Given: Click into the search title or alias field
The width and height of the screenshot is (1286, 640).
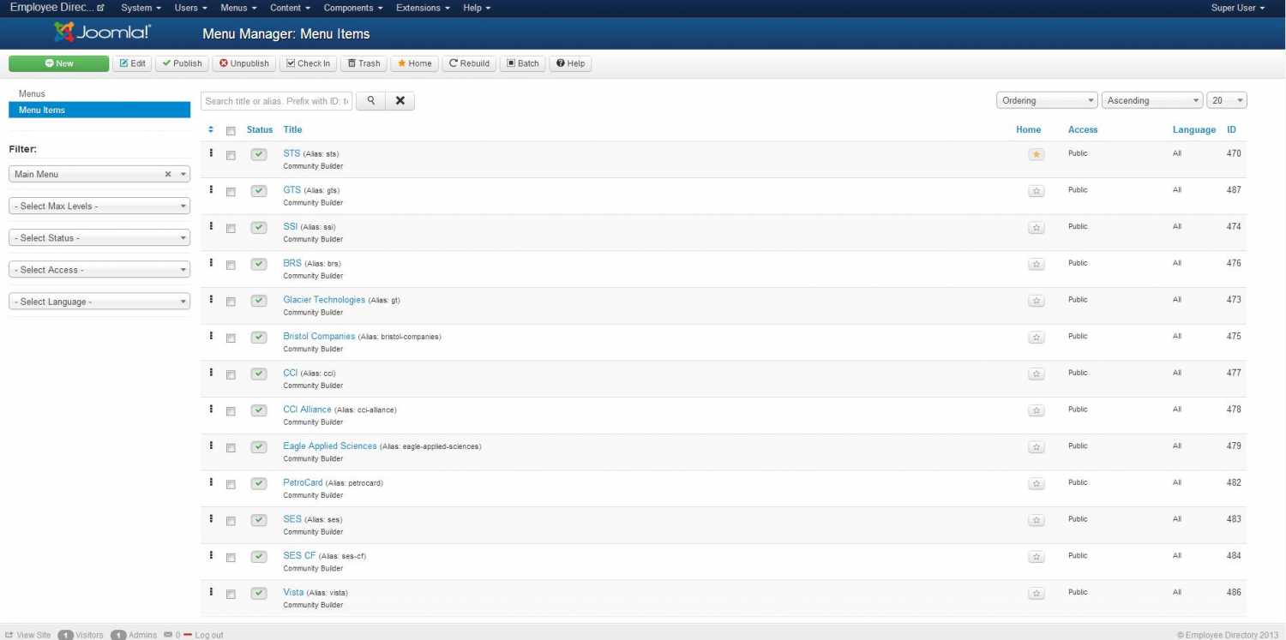Looking at the screenshot, I should click(x=278, y=101).
